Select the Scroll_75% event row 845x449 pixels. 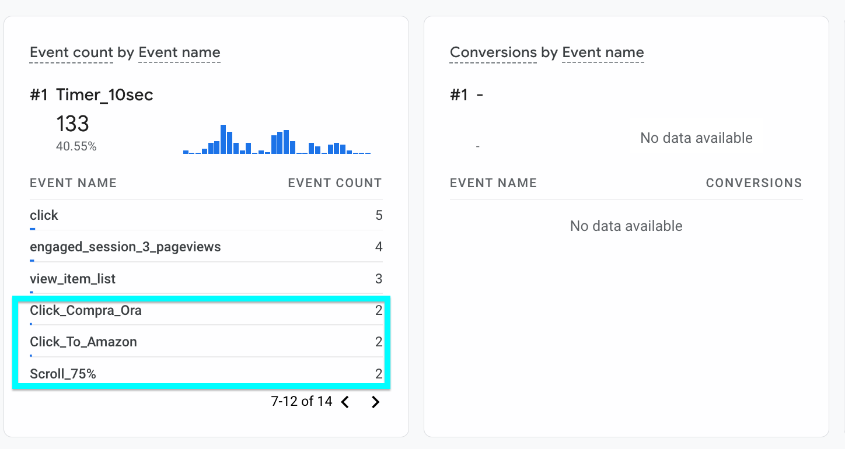point(206,373)
